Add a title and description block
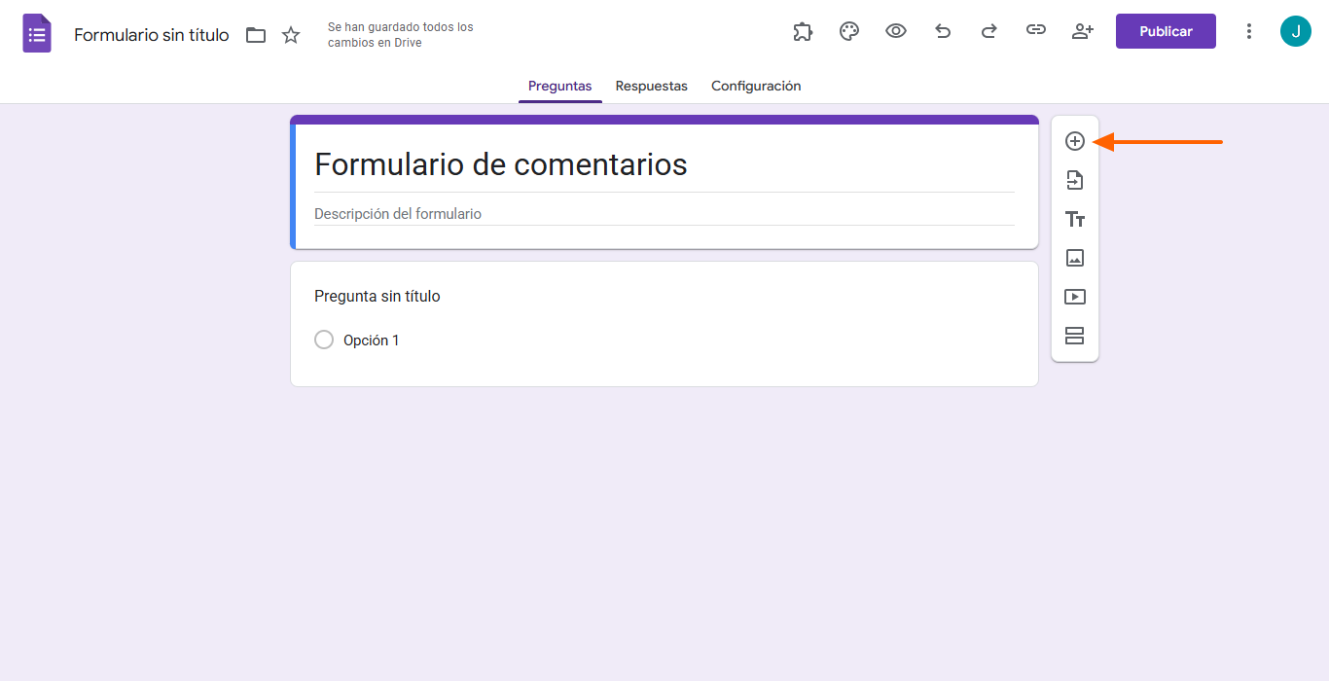Screen dimensions: 1329x681 (x=1075, y=219)
